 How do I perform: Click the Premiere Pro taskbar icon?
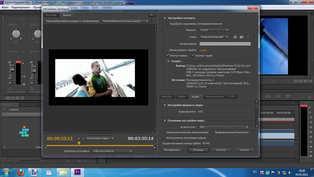77,172
